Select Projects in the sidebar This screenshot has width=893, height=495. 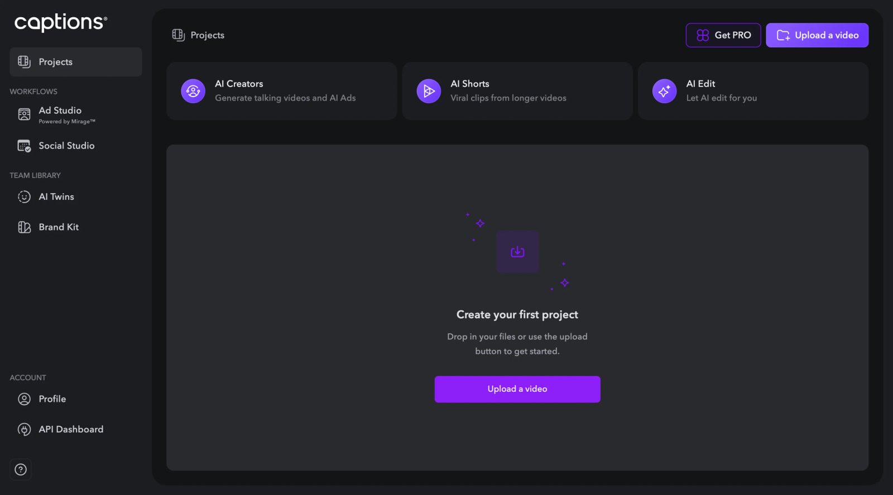pos(76,62)
